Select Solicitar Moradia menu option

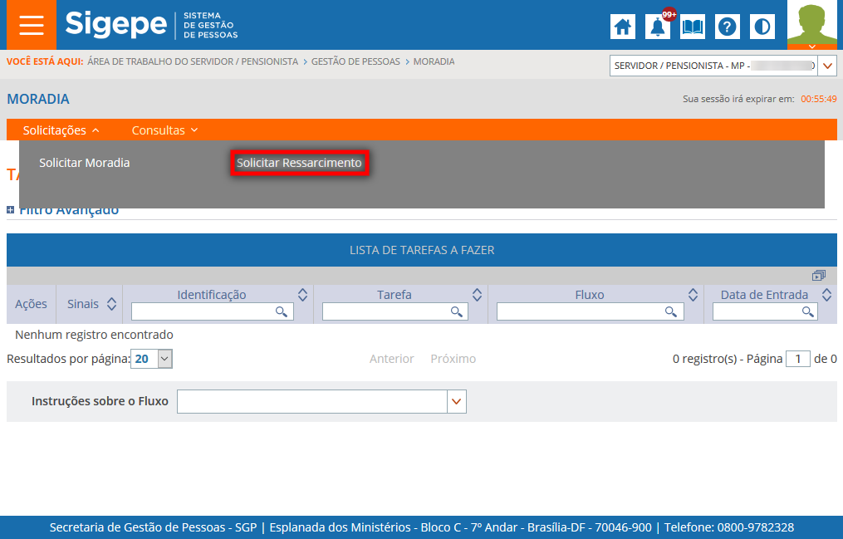click(x=85, y=163)
